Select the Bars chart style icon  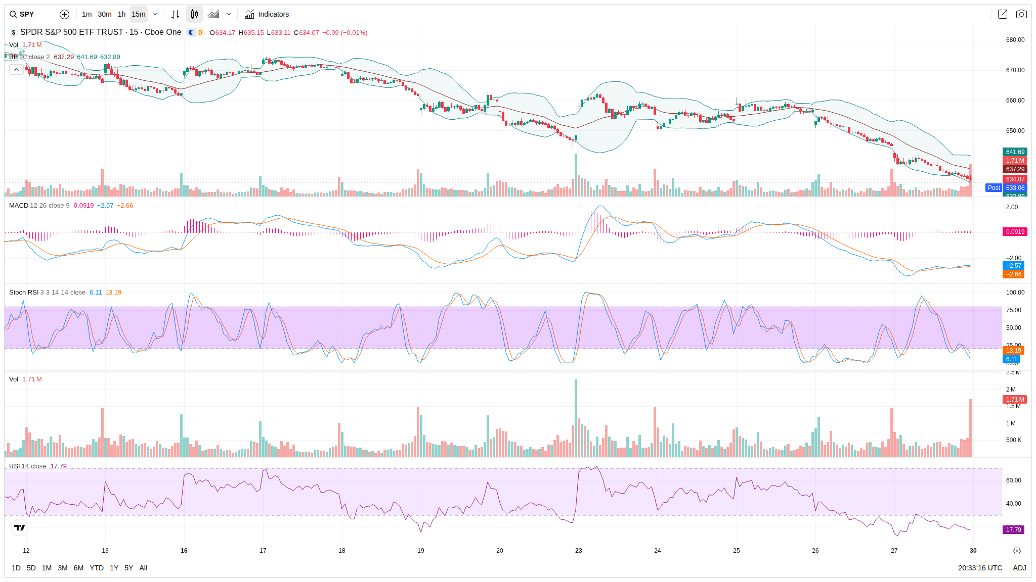click(x=175, y=14)
